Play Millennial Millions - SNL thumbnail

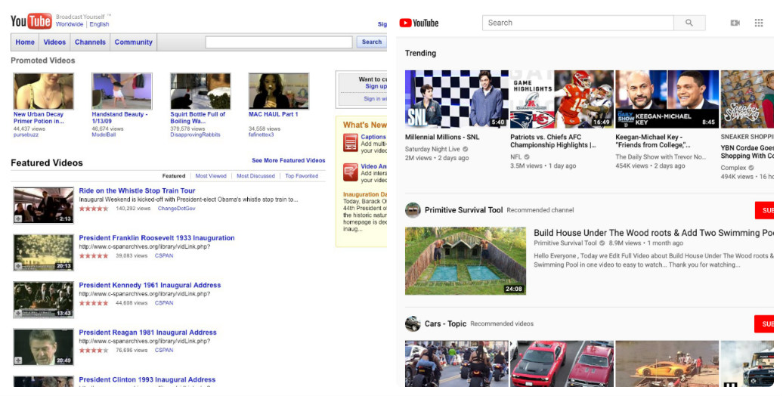[456, 99]
